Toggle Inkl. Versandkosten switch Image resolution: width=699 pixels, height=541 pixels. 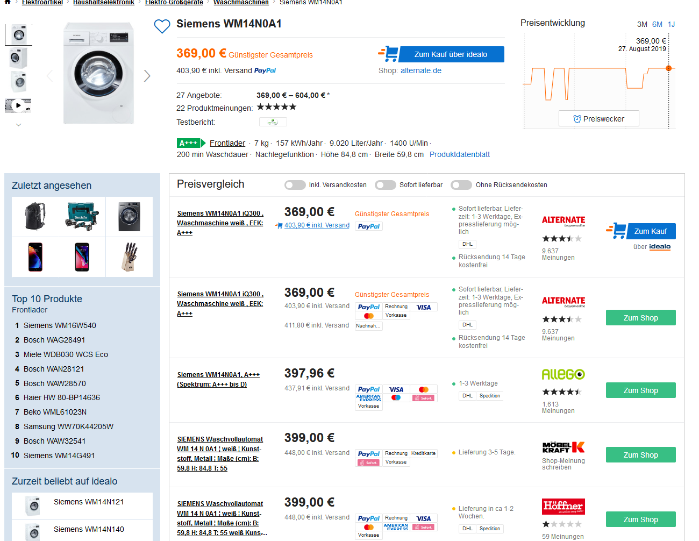295,185
